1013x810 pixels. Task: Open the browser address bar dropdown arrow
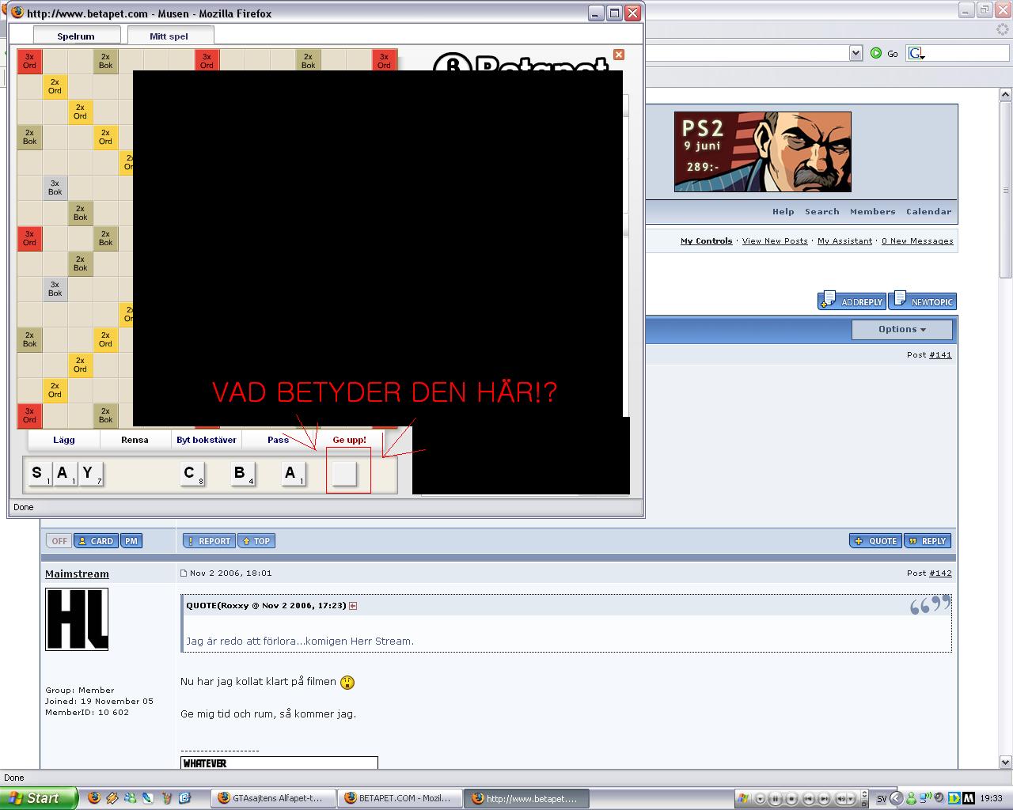(x=856, y=53)
